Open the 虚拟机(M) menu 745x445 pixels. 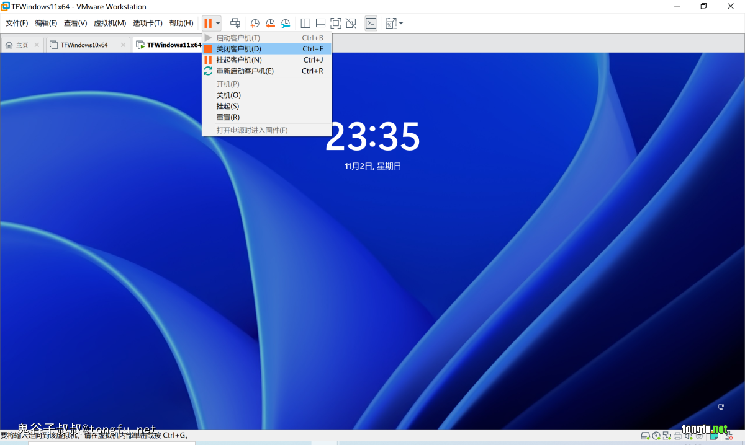(x=110, y=24)
